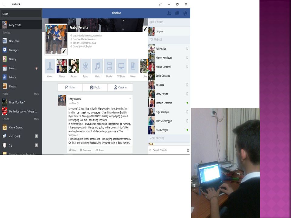Open chat with Matias Lanzarini
This screenshot has height=218, width=291.
point(169,67)
